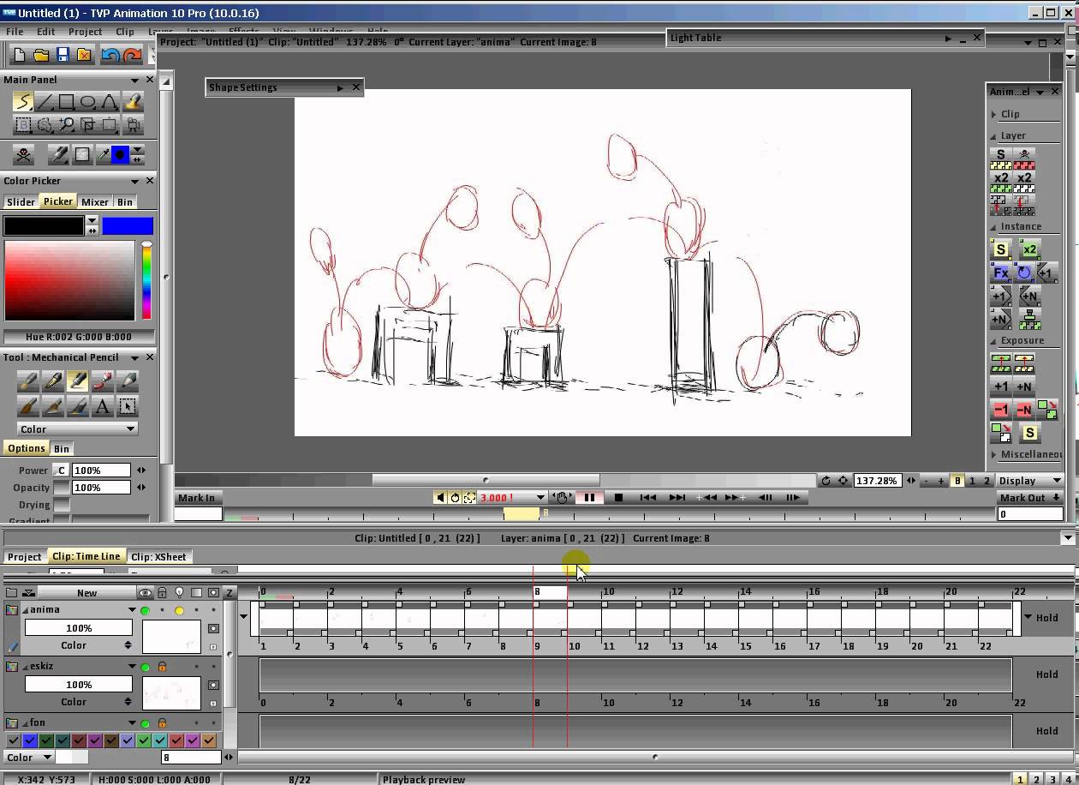Click the Undo arrow icon

click(x=110, y=55)
